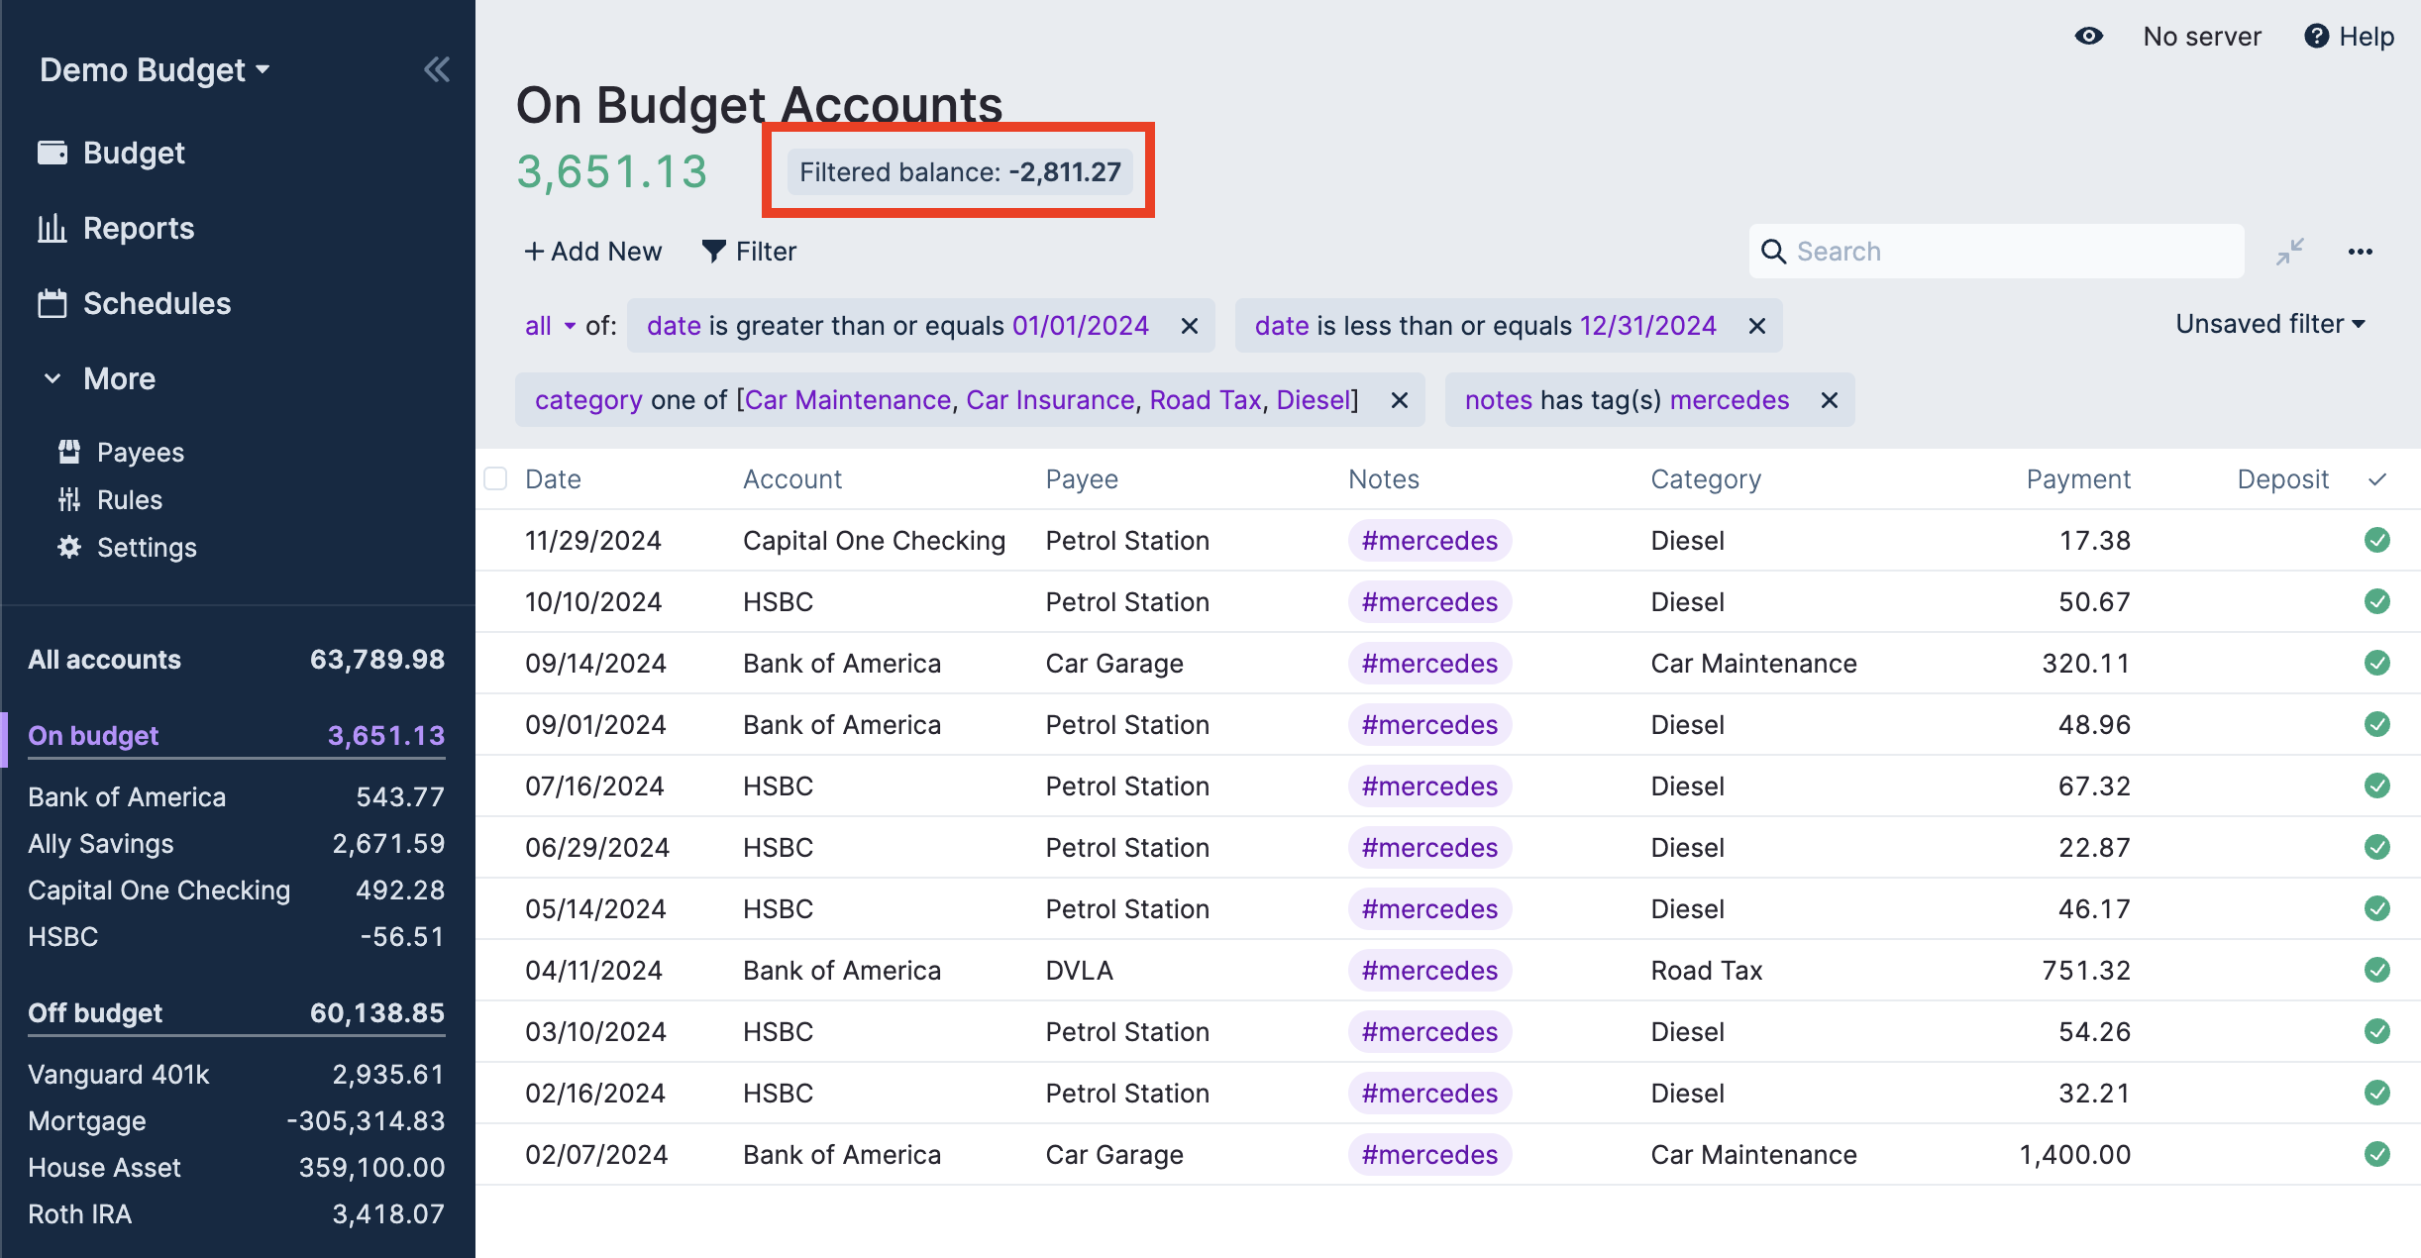Remove the mercedes tag filter
Screen dimensions: 2421x1258
pos(1829,400)
